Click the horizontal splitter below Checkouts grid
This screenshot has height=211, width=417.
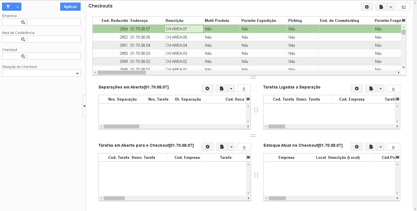pos(253,77)
